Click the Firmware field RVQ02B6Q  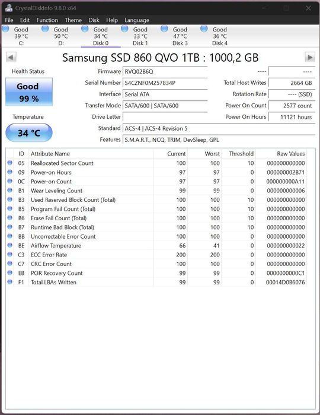coord(165,71)
